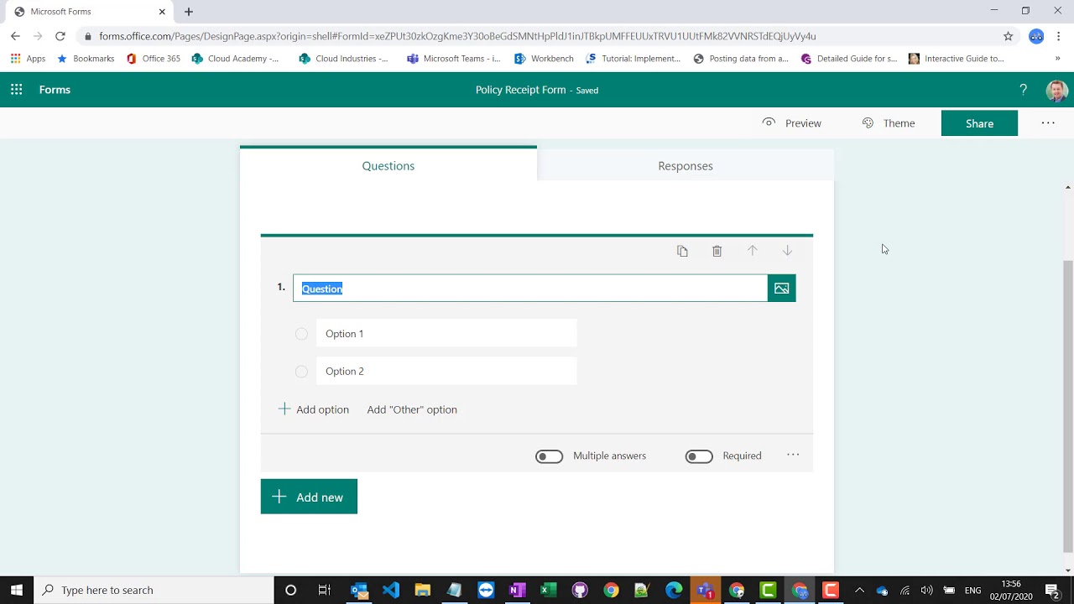1074x604 pixels.
Task: Move question down with arrow icon
Action: pyautogui.click(x=787, y=251)
